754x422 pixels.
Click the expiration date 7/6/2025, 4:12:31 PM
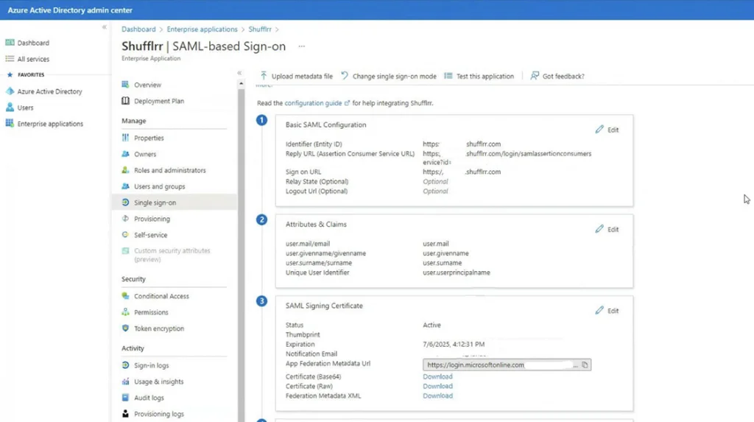point(454,344)
